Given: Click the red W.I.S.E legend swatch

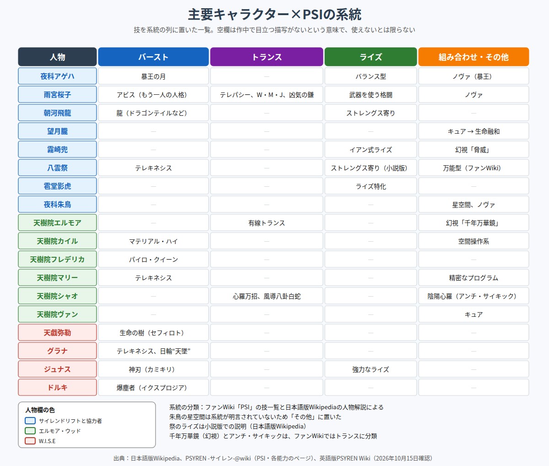Looking at the screenshot, I should [x=30, y=441].
